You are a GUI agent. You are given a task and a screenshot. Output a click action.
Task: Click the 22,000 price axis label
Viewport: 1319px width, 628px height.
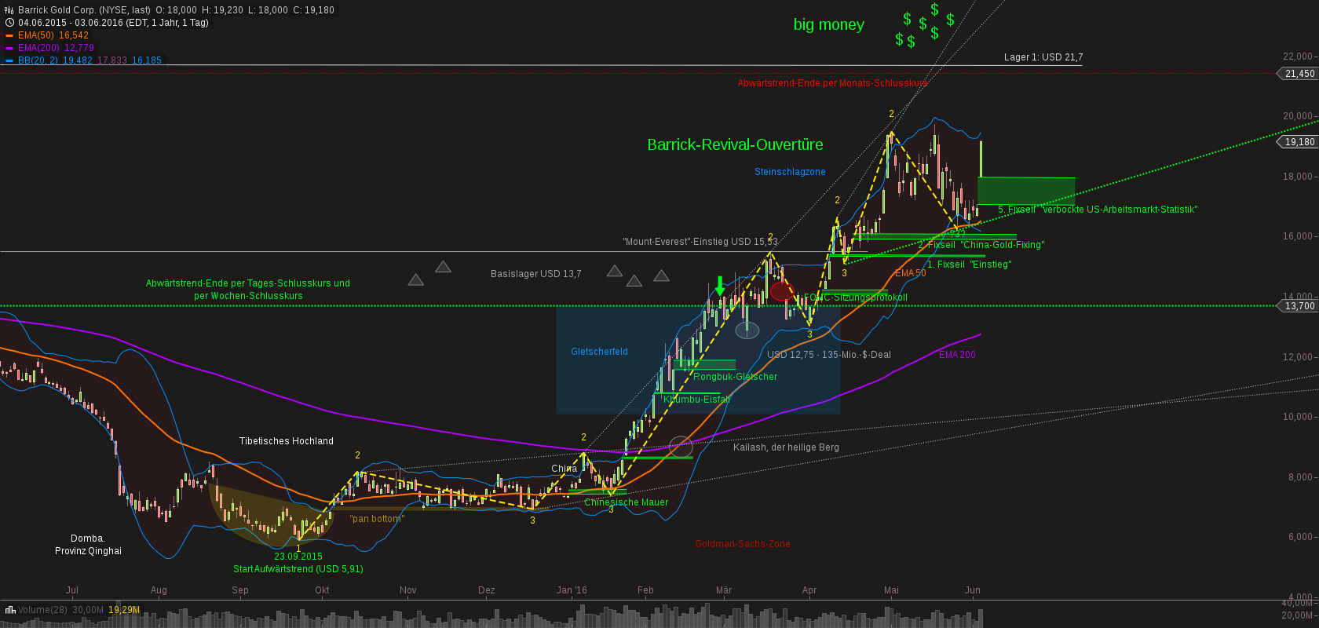1297,57
